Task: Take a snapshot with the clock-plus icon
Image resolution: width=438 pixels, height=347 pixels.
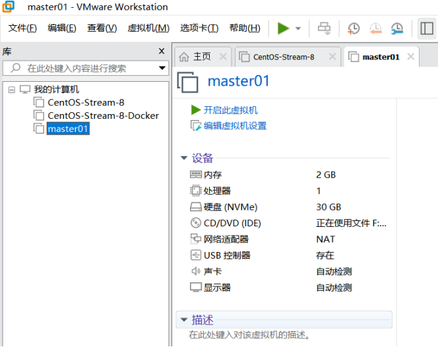Action: (354, 28)
